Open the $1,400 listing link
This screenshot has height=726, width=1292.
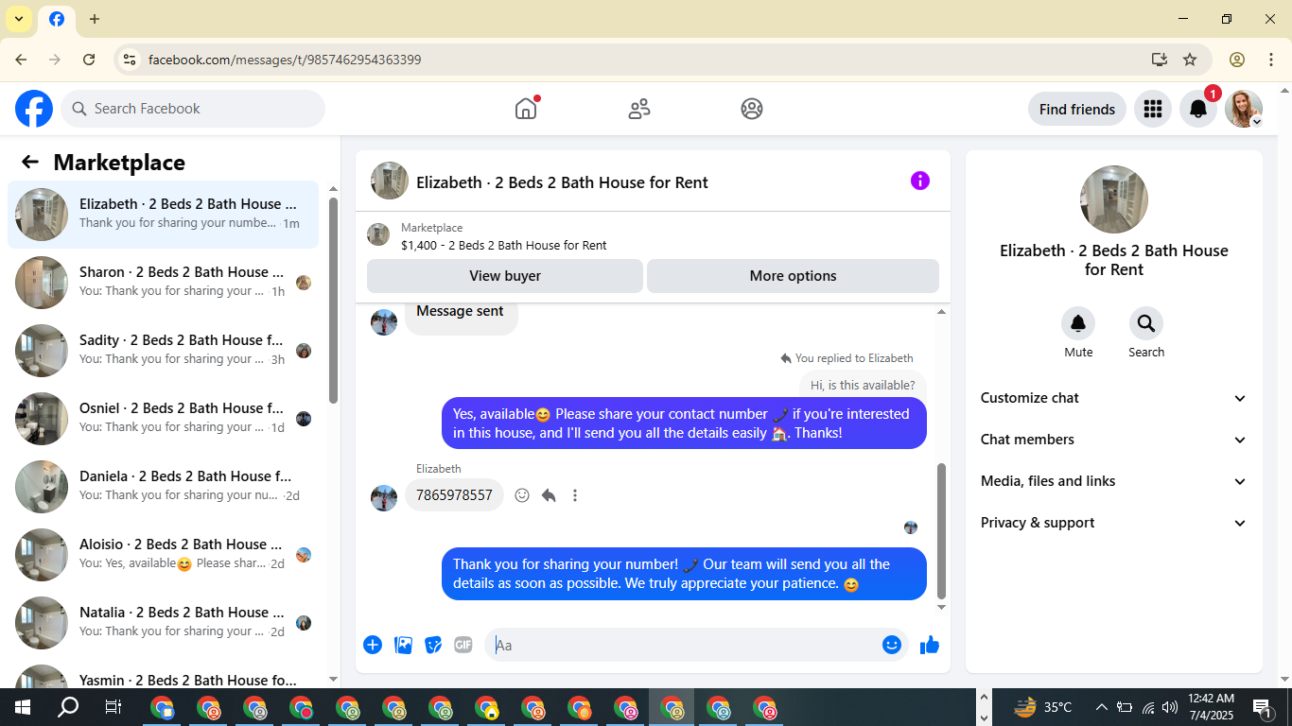pyautogui.click(x=504, y=245)
